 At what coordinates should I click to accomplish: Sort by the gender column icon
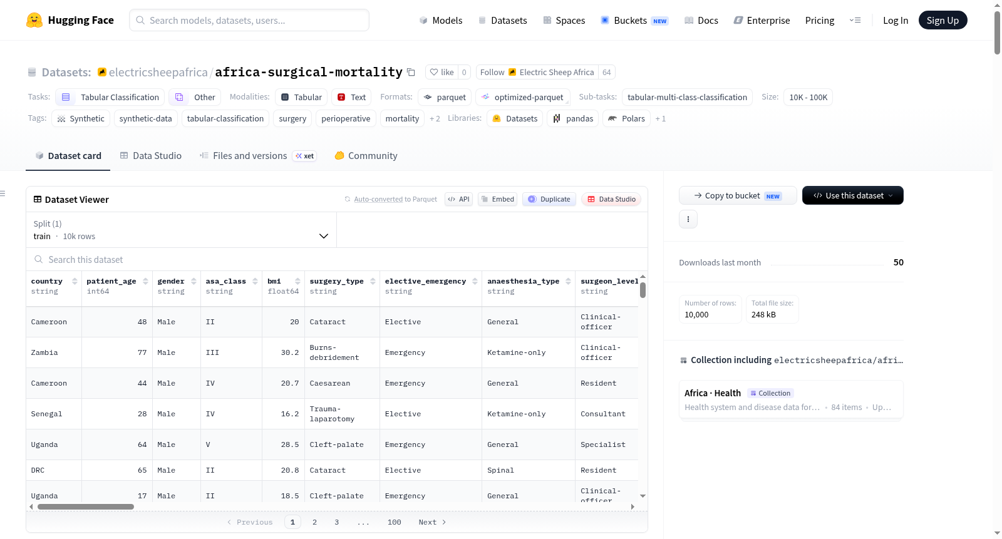[194, 281]
